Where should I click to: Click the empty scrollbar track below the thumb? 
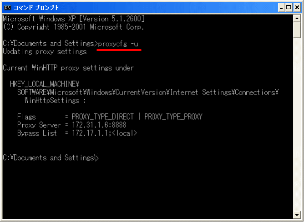pos(297,124)
